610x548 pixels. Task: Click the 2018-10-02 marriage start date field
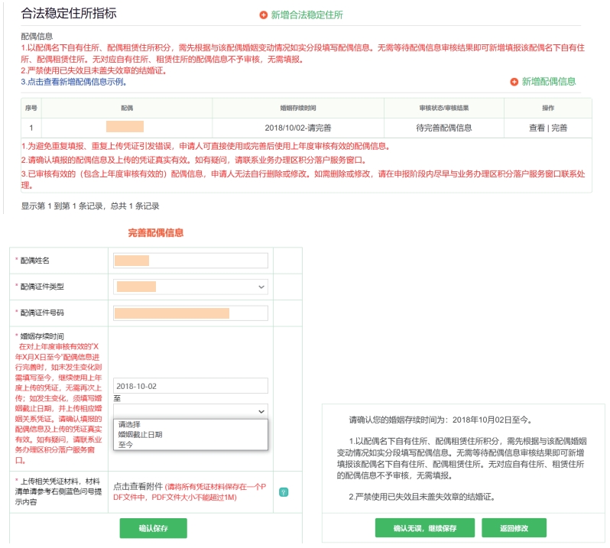point(190,386)
